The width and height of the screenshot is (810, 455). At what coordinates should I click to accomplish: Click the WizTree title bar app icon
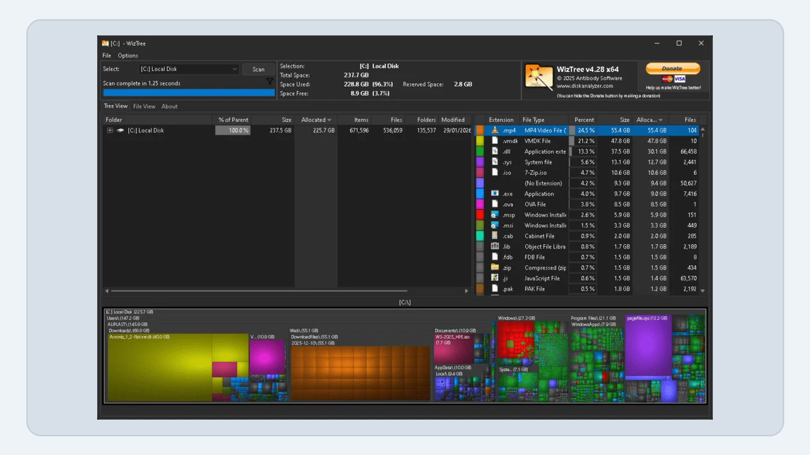(x=105, y=43)
